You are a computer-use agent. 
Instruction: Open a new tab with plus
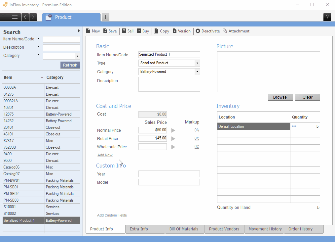coord(105,17)
